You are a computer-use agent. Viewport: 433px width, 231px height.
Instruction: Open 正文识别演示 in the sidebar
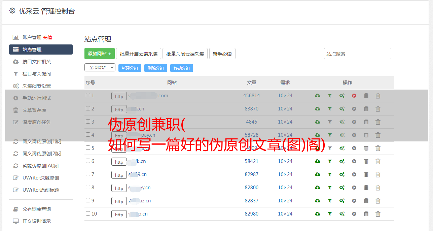click(x=37, y=221)
